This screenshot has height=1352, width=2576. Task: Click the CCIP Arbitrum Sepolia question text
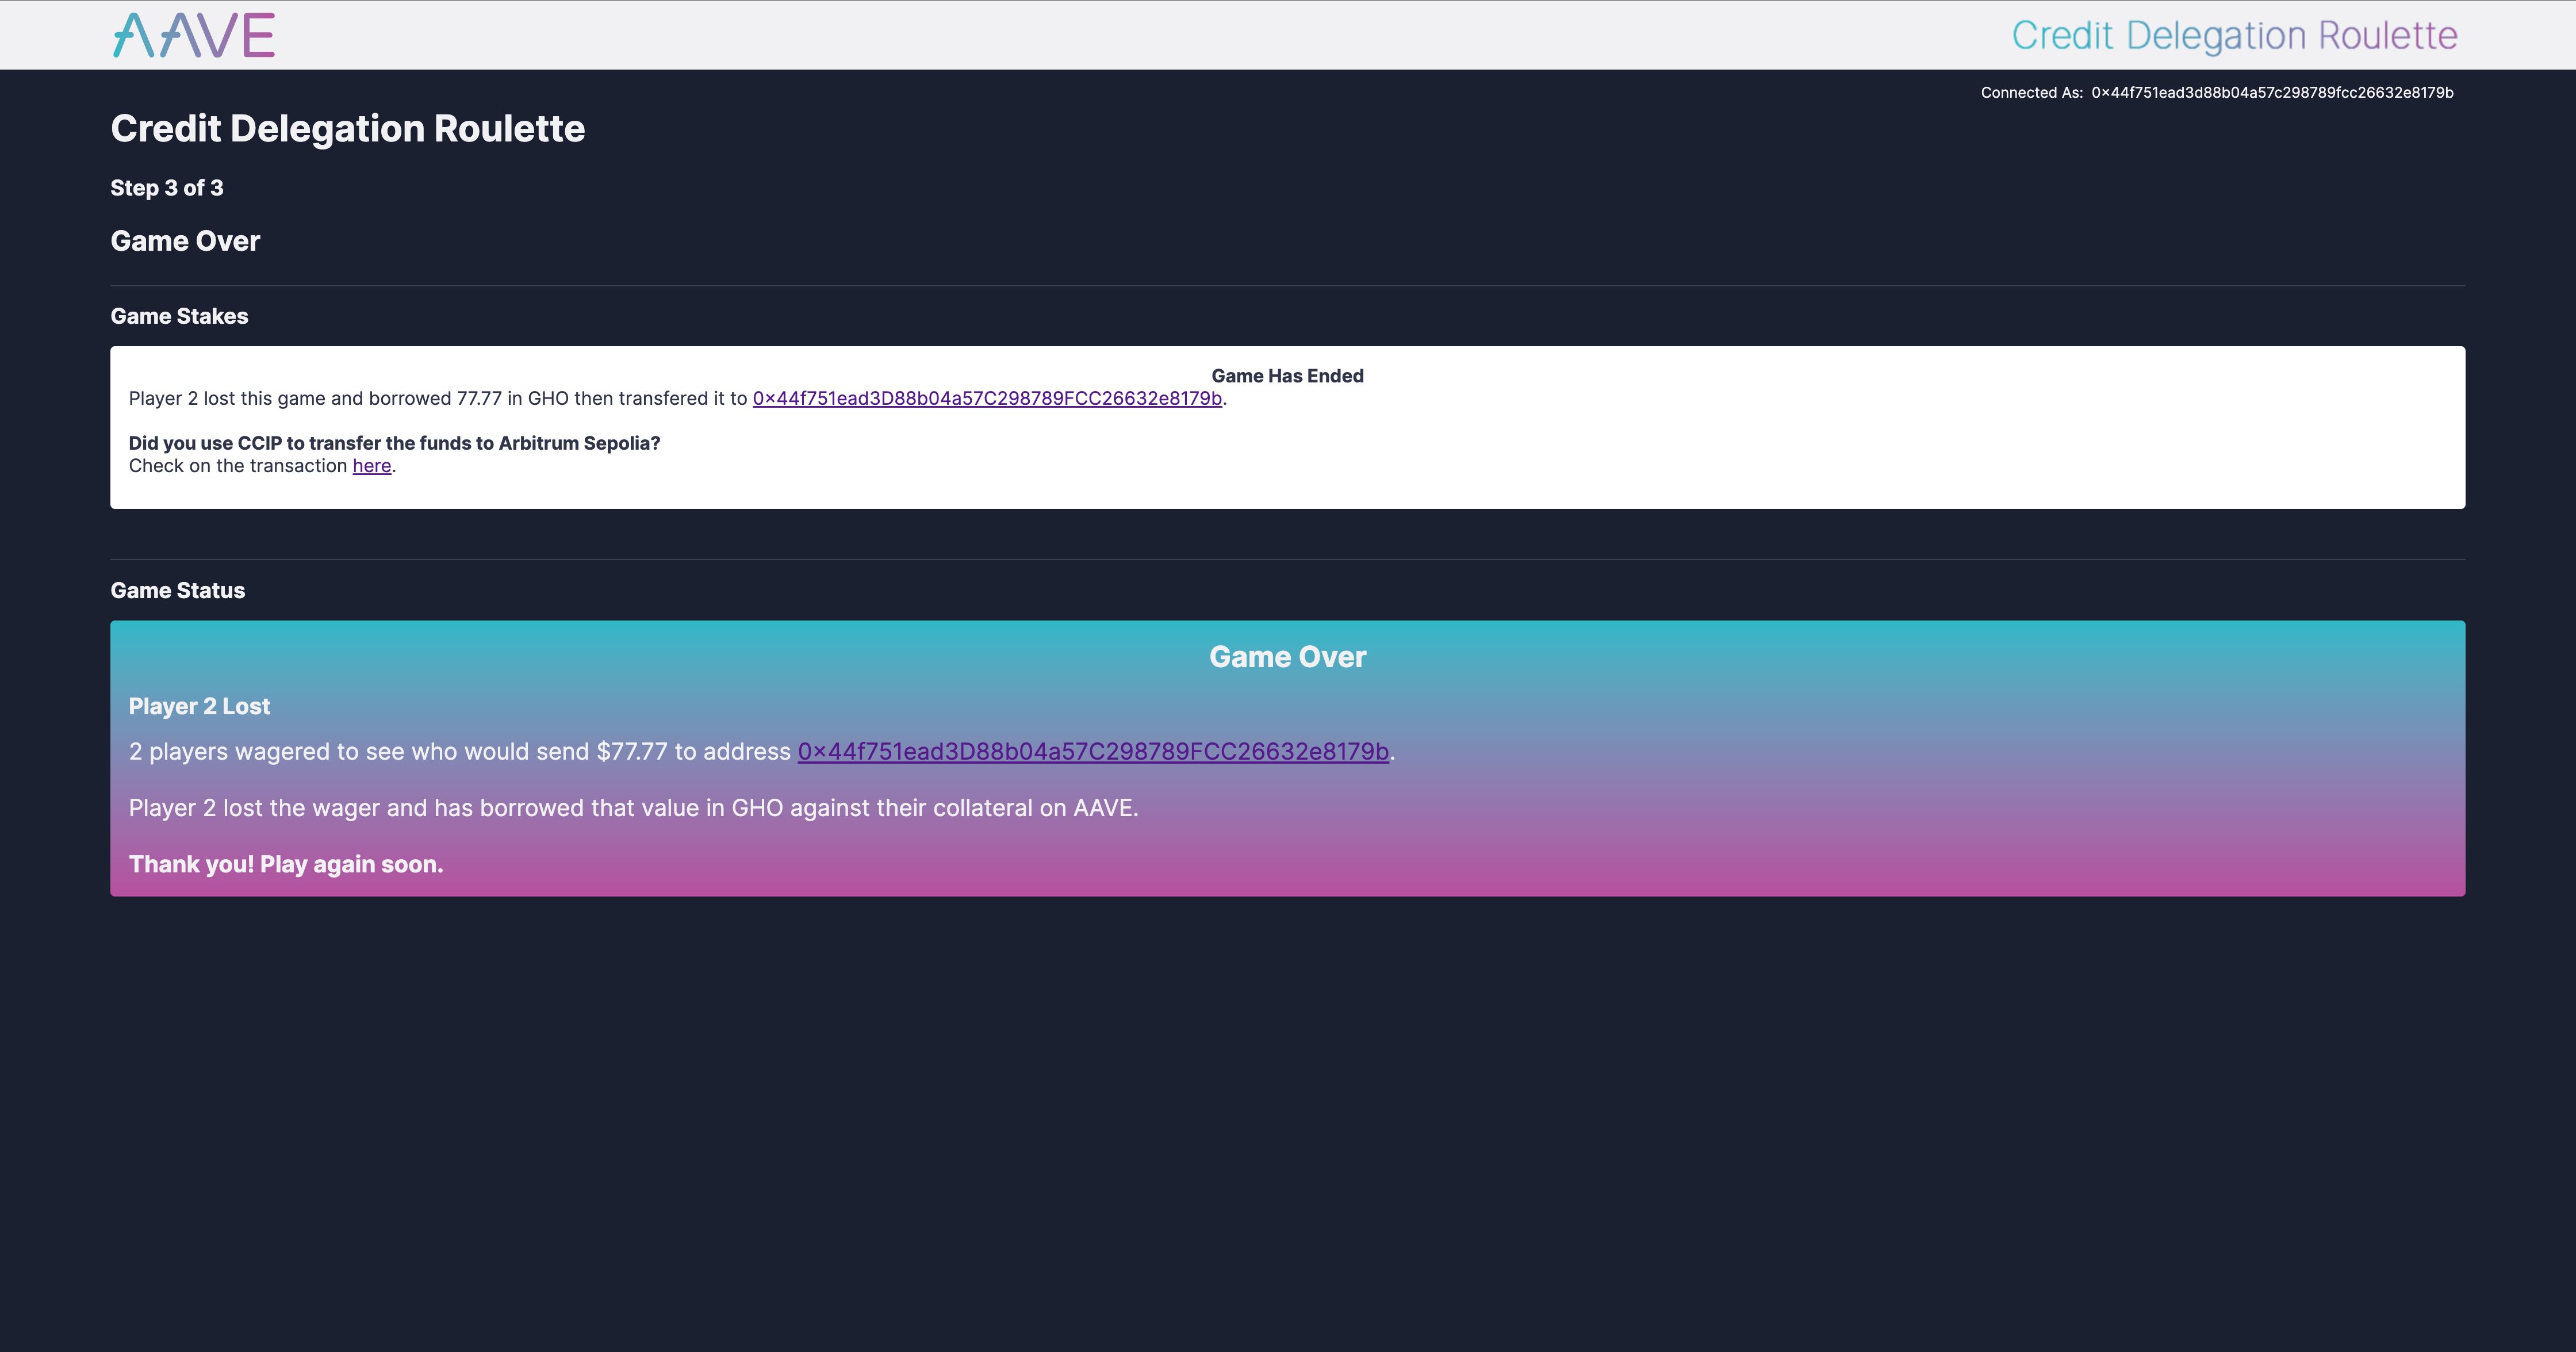[394, 443]
